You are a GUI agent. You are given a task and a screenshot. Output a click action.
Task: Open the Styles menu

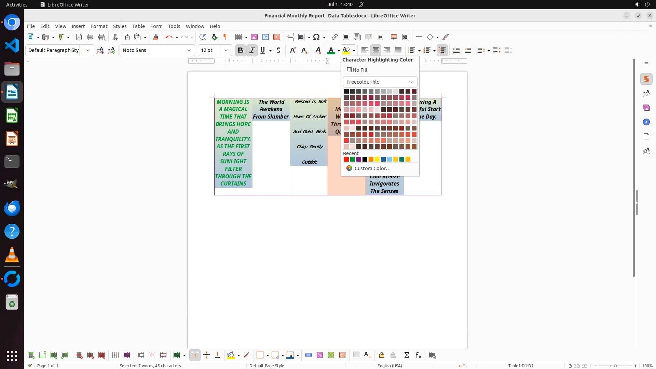click(120, 26)
